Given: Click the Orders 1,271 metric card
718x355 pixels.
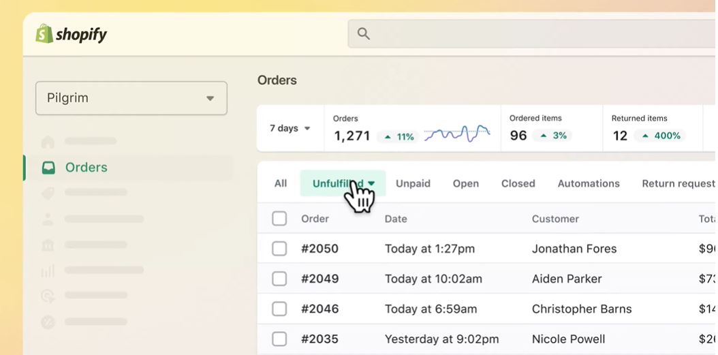Looking at the screenshot, I should tap(413, 128).
